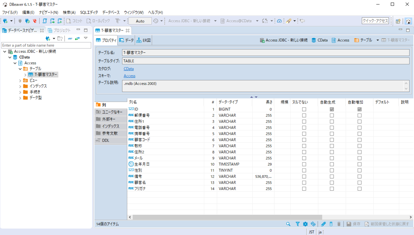The width and height of the screenshot is (414, 235).
Task: Click the CData catalog link
Action: tap(128, 68)
